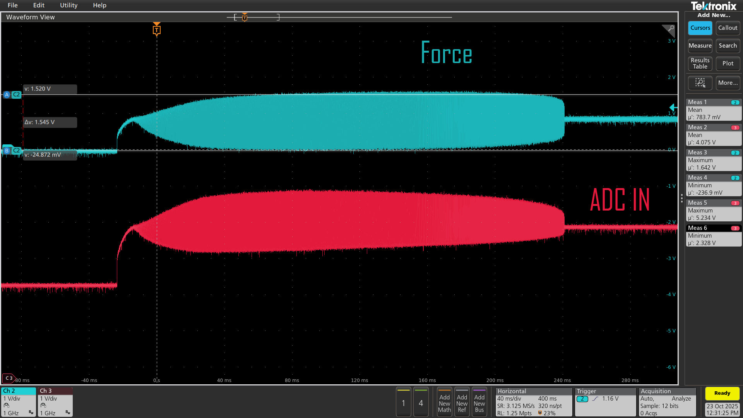This screenshot has width=743, height=418.
Task: Select the Meas 4 Minimum badge
Action: (714, 185)
